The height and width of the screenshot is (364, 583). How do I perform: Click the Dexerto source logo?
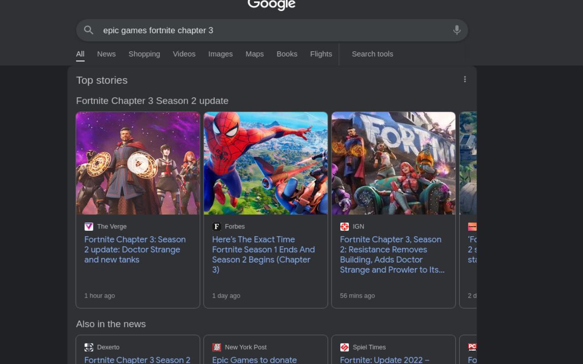click(89, 347)
